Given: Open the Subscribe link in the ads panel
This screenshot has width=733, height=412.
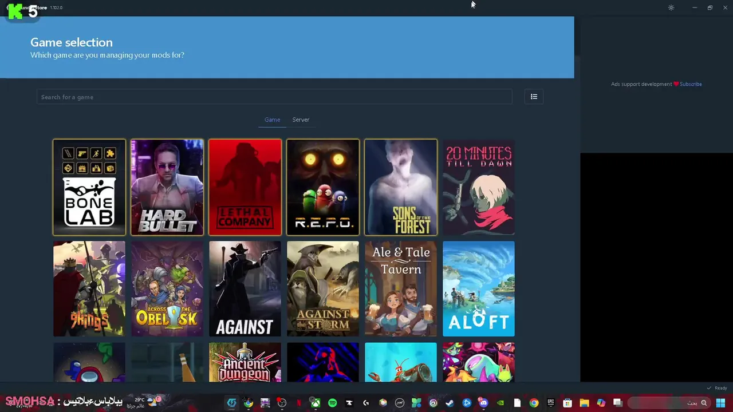Looking at the screenshot, I should (x=691, y=84).
